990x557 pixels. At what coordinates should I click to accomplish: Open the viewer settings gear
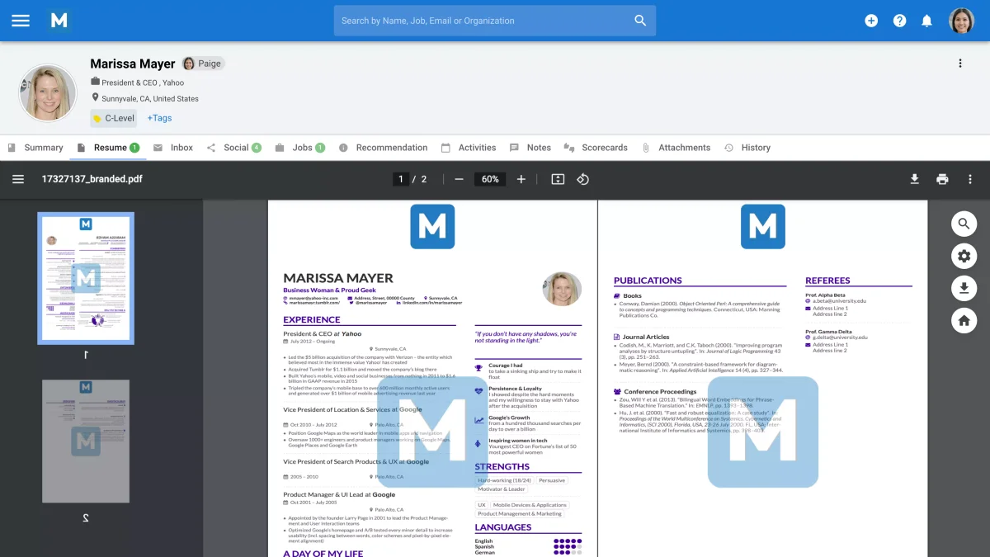tap(964, 256)
